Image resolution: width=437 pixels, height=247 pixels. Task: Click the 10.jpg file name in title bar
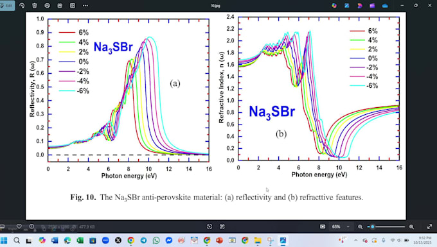point(215,6)
